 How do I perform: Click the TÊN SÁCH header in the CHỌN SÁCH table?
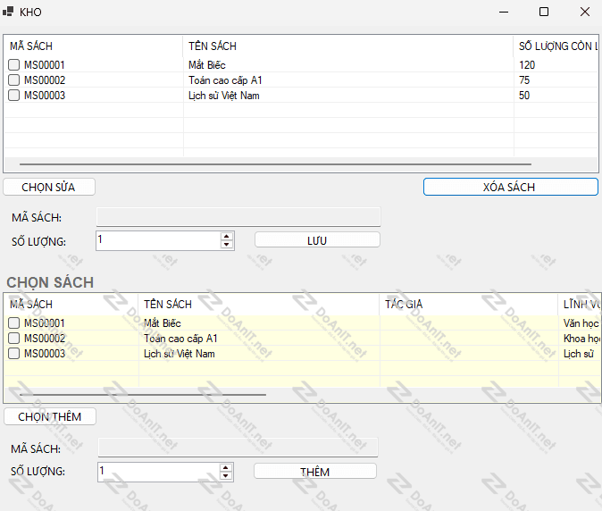[x=258, y=304]
